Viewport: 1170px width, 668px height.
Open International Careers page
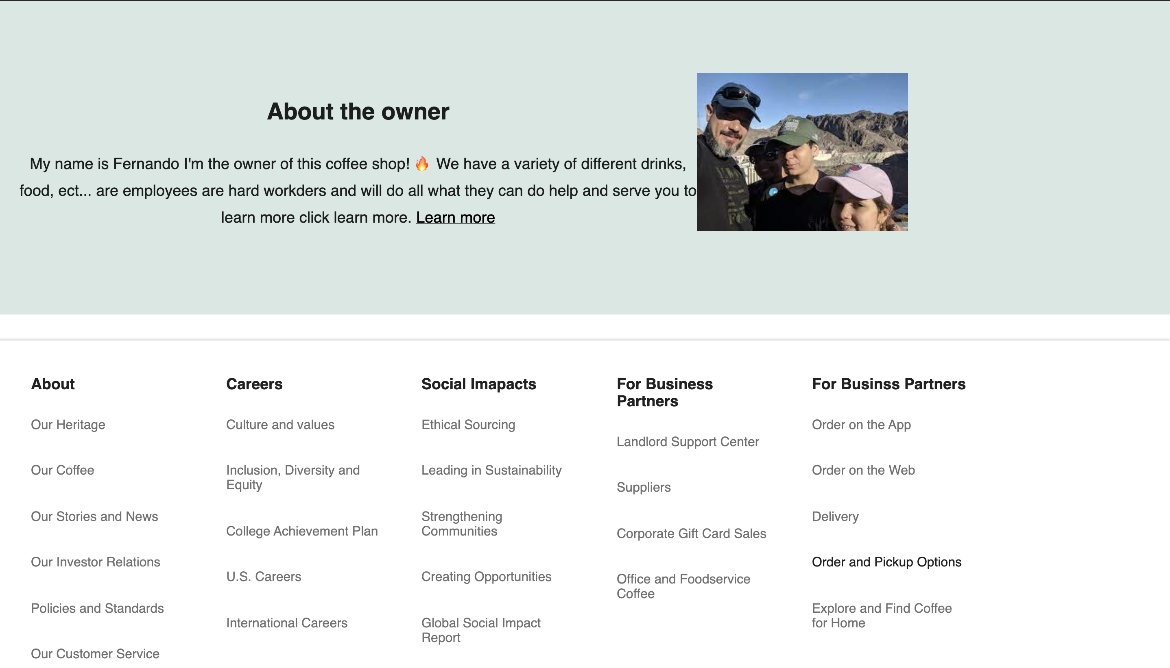pos(287,623)
